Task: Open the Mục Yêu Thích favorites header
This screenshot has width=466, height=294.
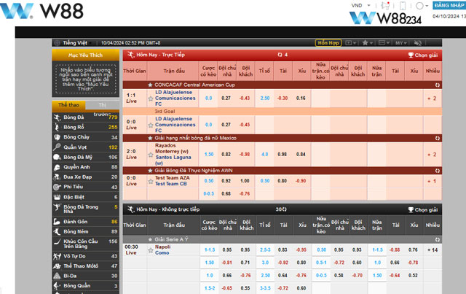Action: 86,55
